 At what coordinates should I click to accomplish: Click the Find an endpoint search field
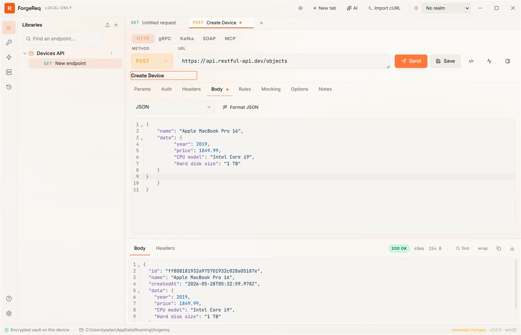(x=63, y=39)
